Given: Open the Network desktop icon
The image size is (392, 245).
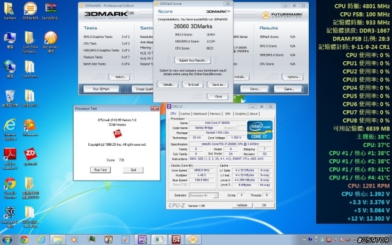Looking at the screenshot, I should coord(10,69).
